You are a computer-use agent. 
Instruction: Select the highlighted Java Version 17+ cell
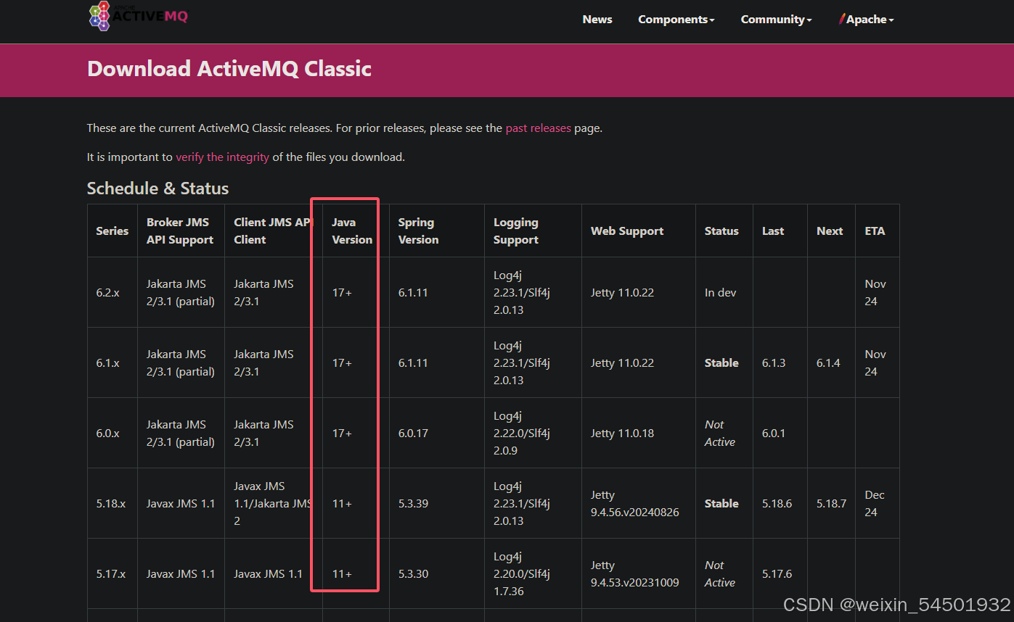[x=341, y=292]
